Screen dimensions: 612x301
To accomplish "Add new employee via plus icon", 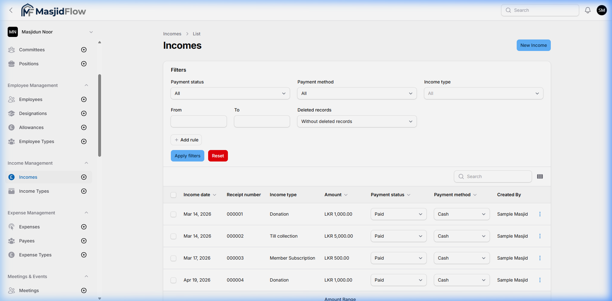I will click(84, 99).
